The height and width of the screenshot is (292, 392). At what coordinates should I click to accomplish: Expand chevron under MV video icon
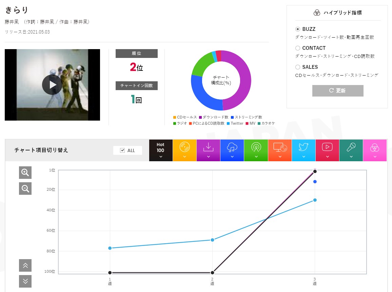[x=327, y=157]
